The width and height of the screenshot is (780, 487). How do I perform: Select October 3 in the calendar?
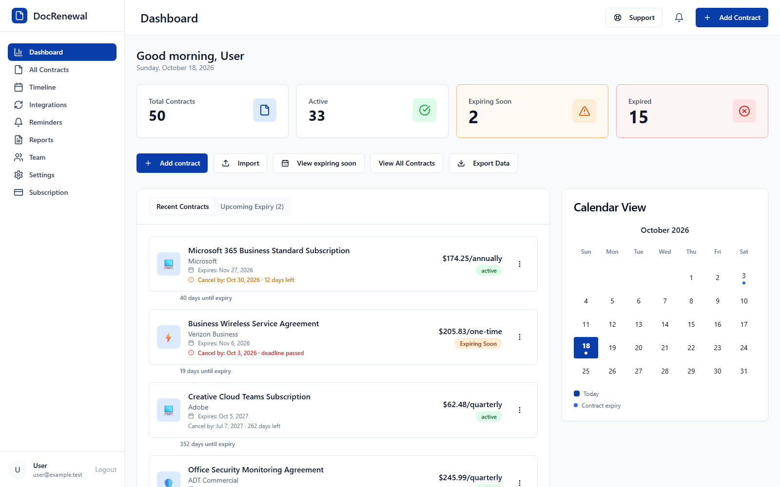coord(744,278)
